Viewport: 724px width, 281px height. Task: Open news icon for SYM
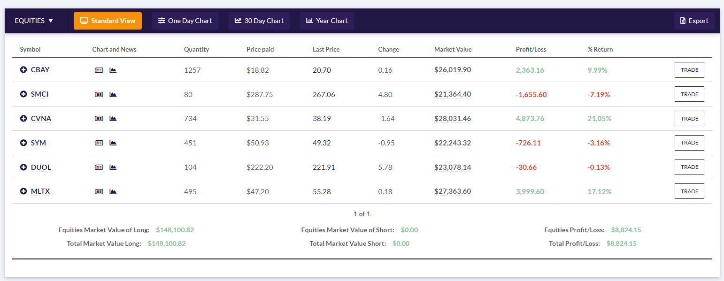(x=99, y=143)
